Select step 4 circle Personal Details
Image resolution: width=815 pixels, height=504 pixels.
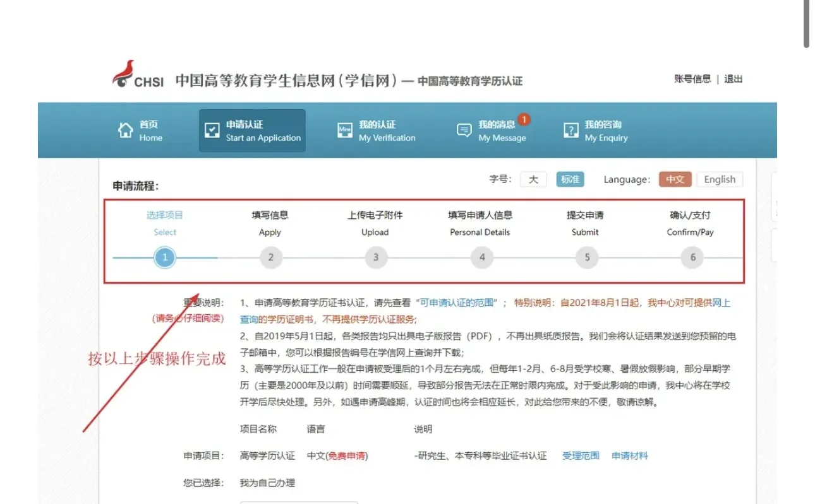(x=481, y=257)
